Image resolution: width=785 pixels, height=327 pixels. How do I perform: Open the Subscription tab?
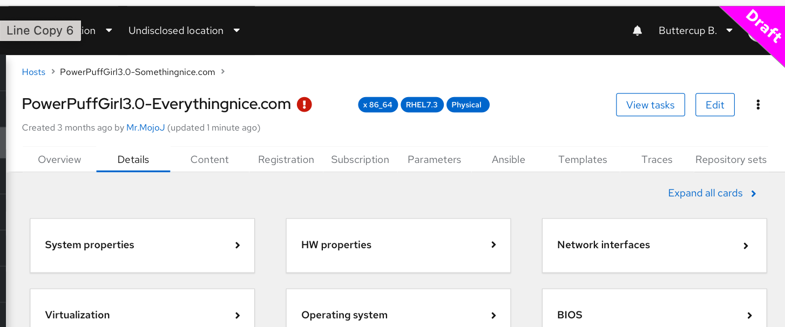tap(360, 160)
